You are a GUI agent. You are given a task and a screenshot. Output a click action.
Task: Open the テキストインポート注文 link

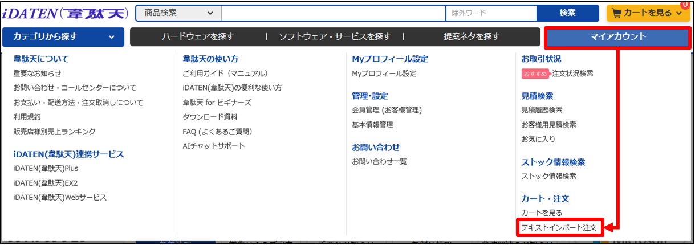click(x=559, y=228)
